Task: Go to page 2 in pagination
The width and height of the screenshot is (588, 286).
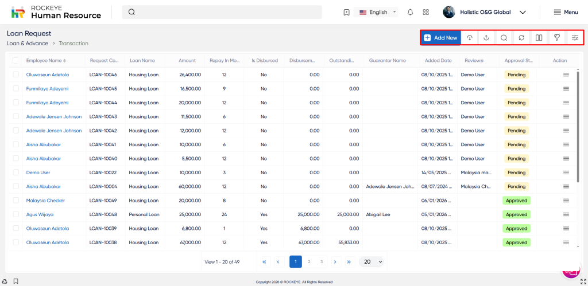Action: click(309, 261)
